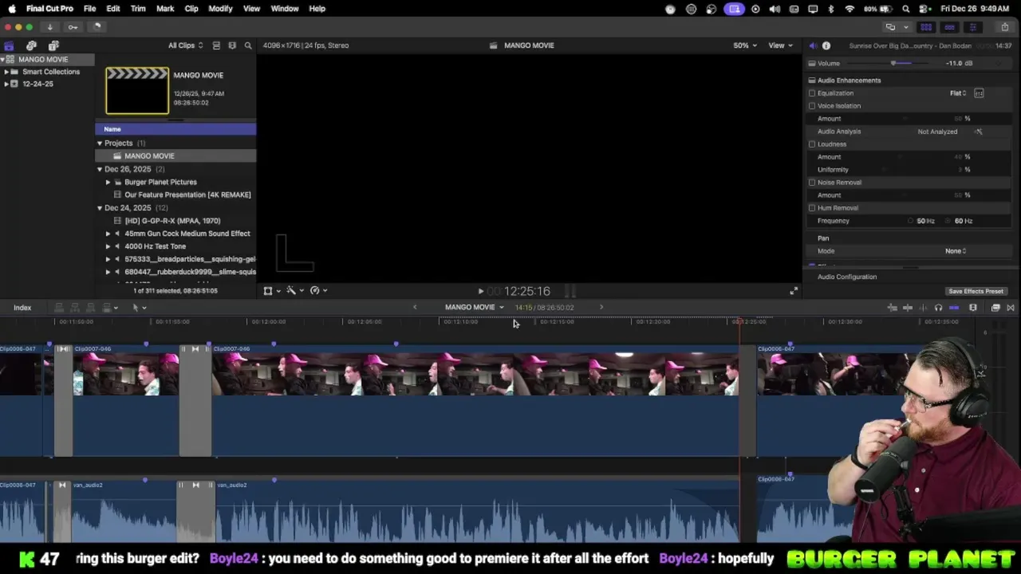
Task: Open timeline clip appearance filmstrip icon
Action: tap(973, 308)
